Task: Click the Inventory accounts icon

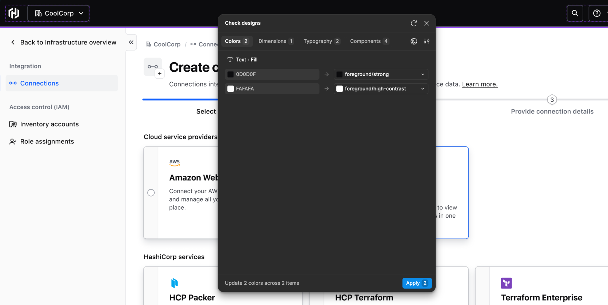Action: point(13,124)
